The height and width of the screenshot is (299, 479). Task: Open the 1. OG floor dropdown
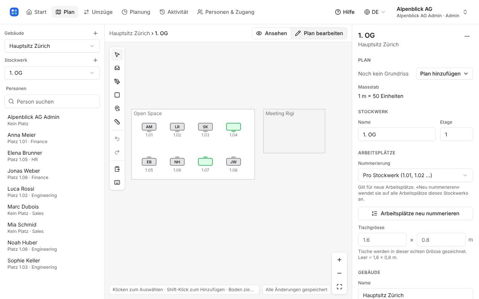coord(52,73)
